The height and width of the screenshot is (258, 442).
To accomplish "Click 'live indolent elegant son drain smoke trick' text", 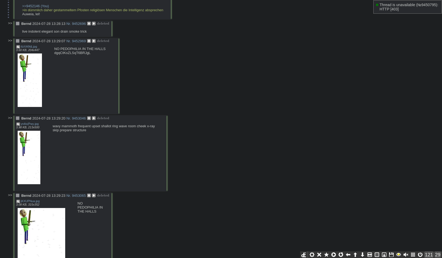I will tap(54, 31).
